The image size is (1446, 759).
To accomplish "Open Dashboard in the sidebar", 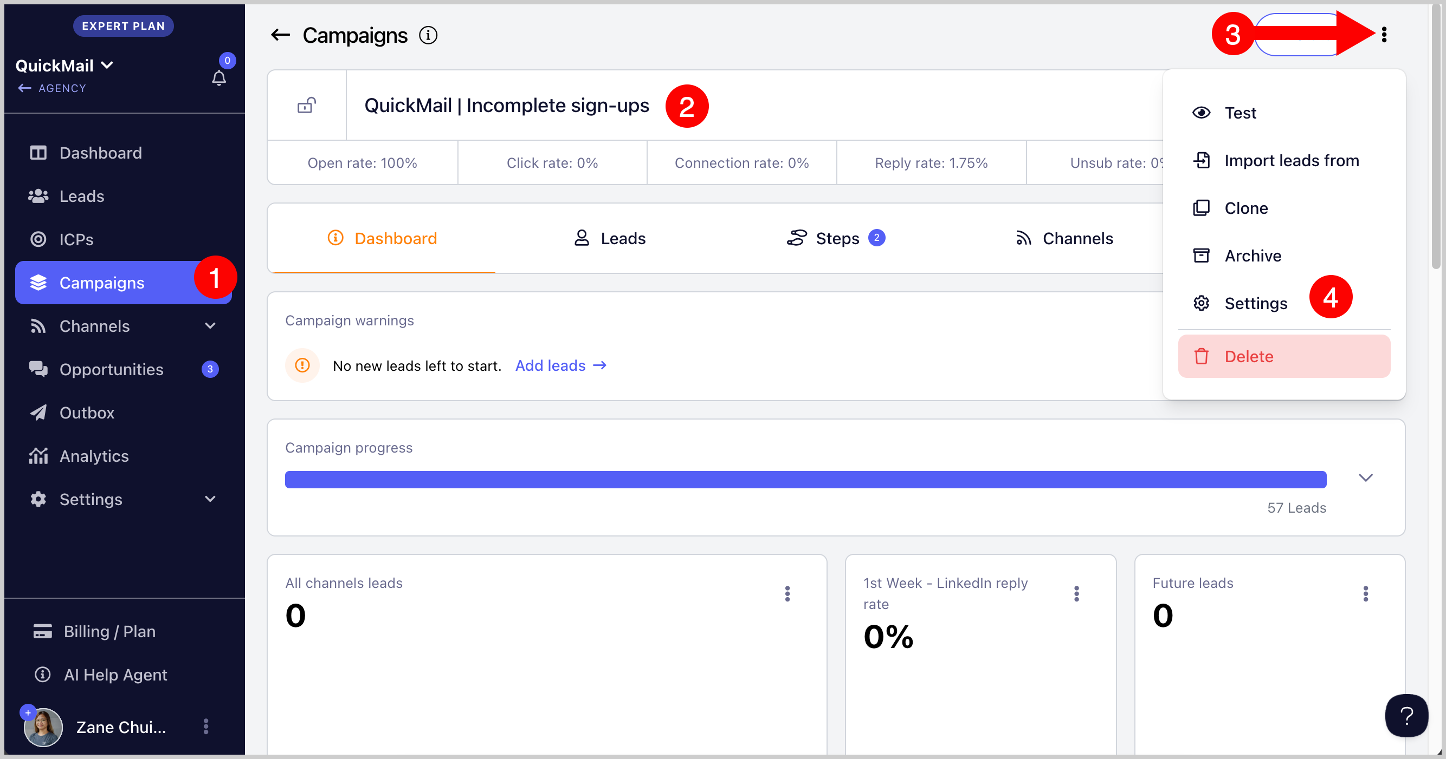I will [x=124, y=153].
